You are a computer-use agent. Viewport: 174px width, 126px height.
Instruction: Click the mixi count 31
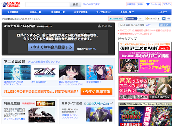click(x=159, y=18)
